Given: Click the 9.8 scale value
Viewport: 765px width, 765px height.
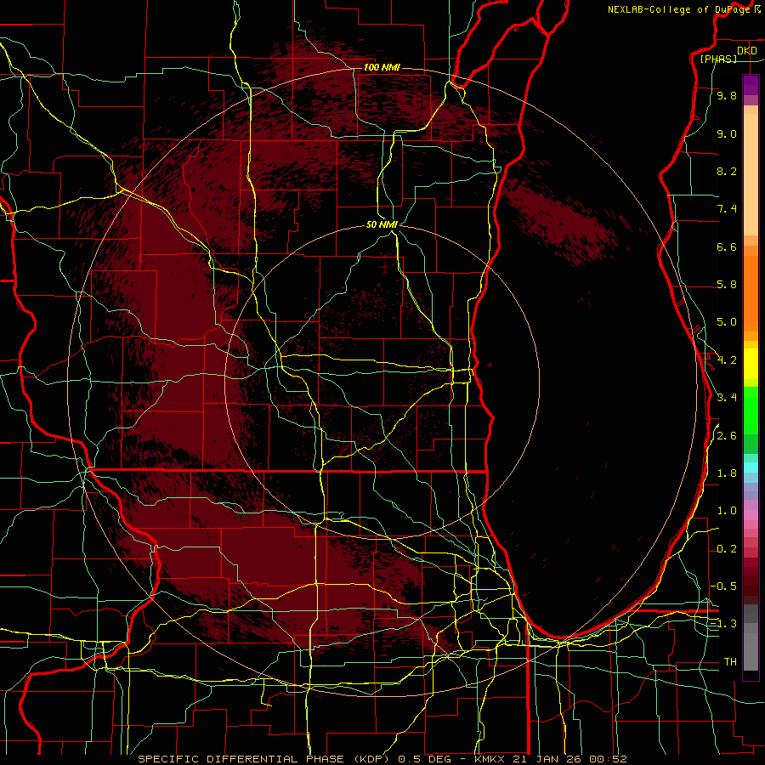Looking at the screenshot, I should [x=727, y=96].
